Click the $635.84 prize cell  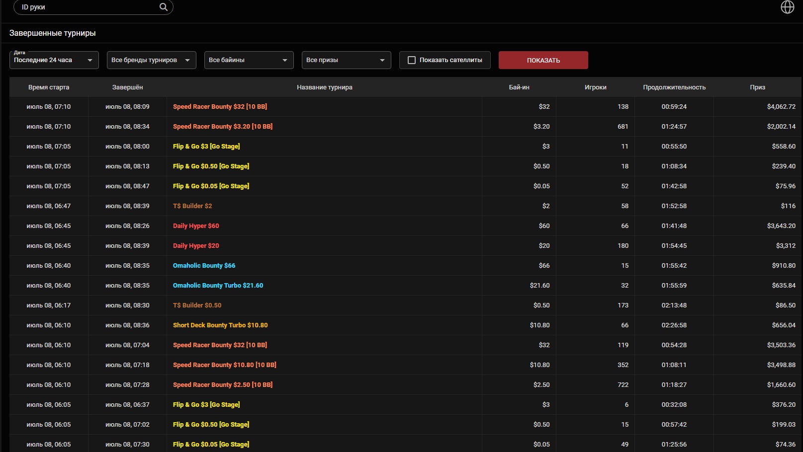tap(784, 286)
